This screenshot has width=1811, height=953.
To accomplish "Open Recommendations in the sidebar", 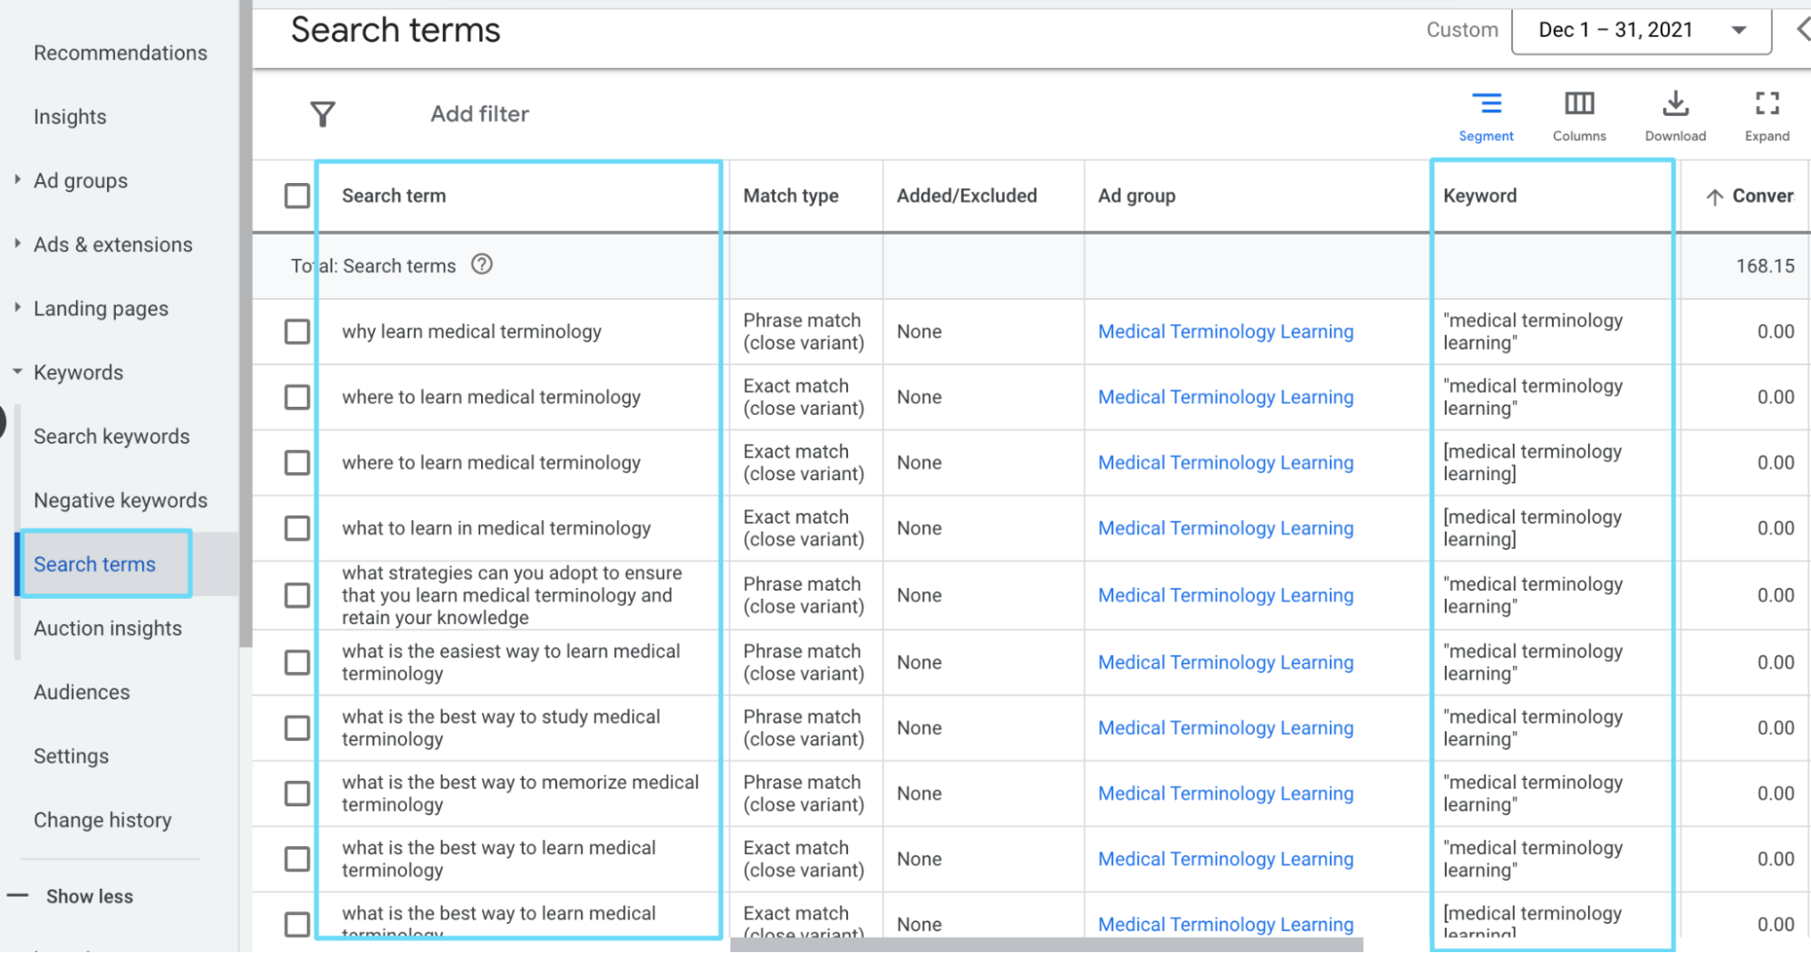I will click(x=120, y=53).
